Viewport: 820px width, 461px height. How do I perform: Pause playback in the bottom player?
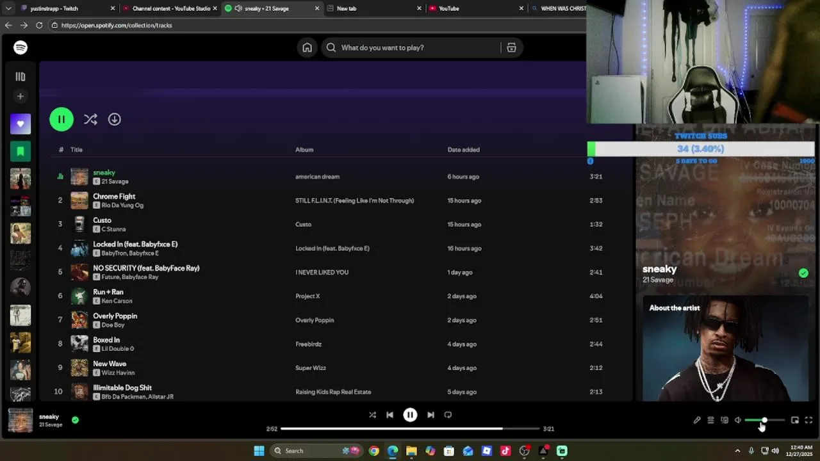click(410, 415)
